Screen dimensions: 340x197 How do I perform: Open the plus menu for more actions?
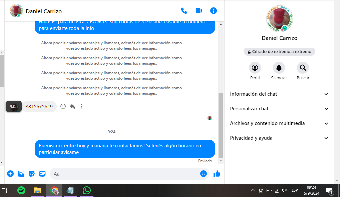10,174
